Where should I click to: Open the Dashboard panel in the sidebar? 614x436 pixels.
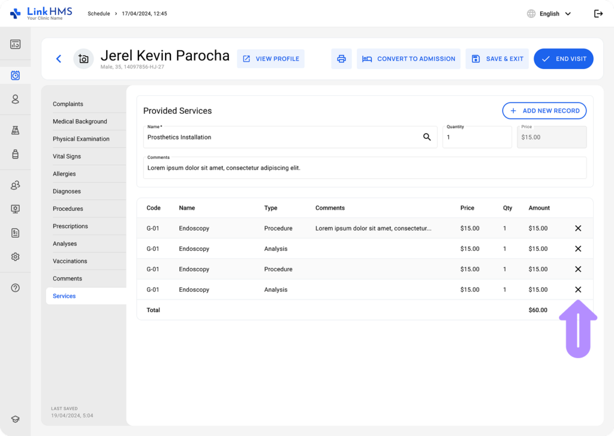[16, 43]
